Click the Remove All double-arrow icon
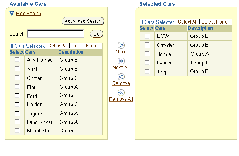The height and width of the screenshot is (156, 239). pyautogui.click(x=121, y=93)
